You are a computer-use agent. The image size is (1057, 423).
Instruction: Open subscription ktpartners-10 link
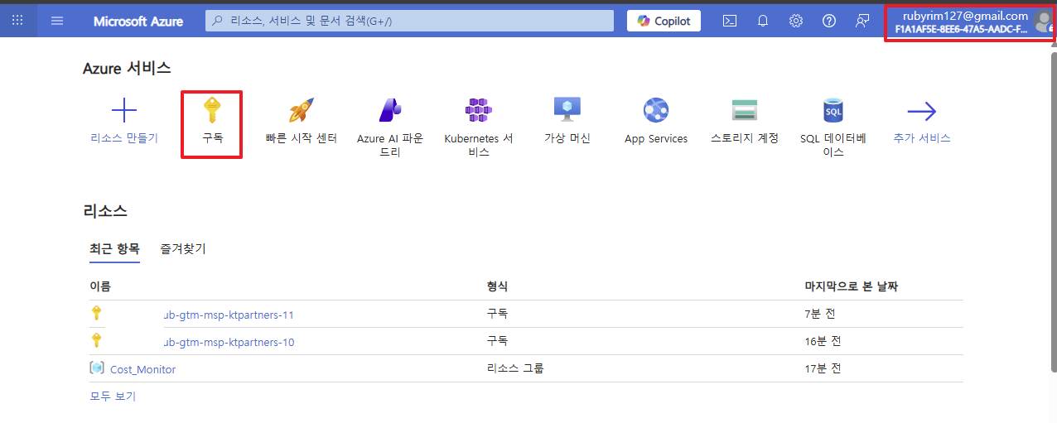(229, 342)
